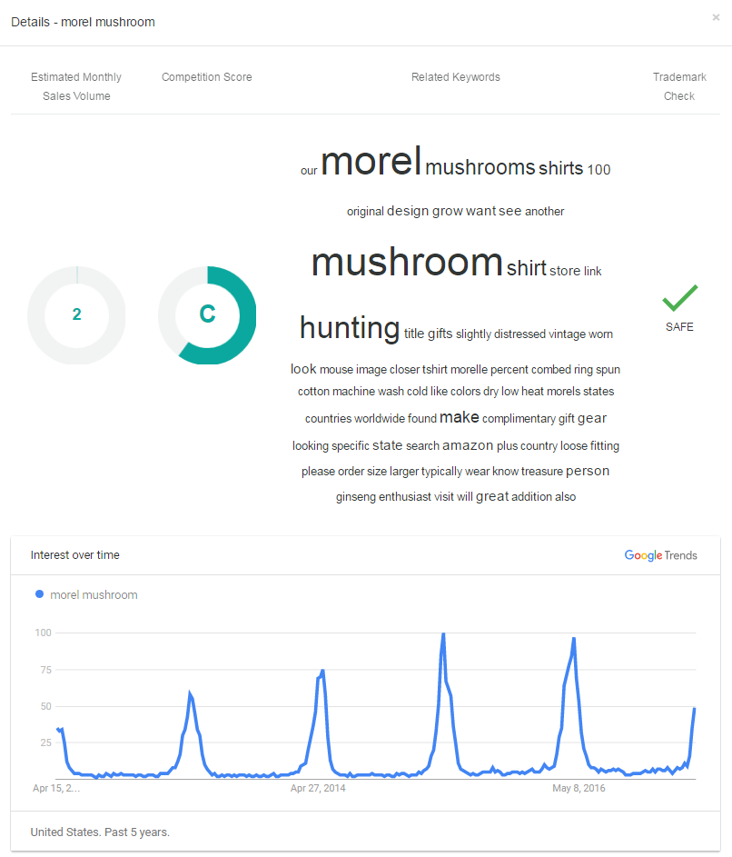Click the large 'morel' keyword
732x857 pixels.
pos(371,161)
